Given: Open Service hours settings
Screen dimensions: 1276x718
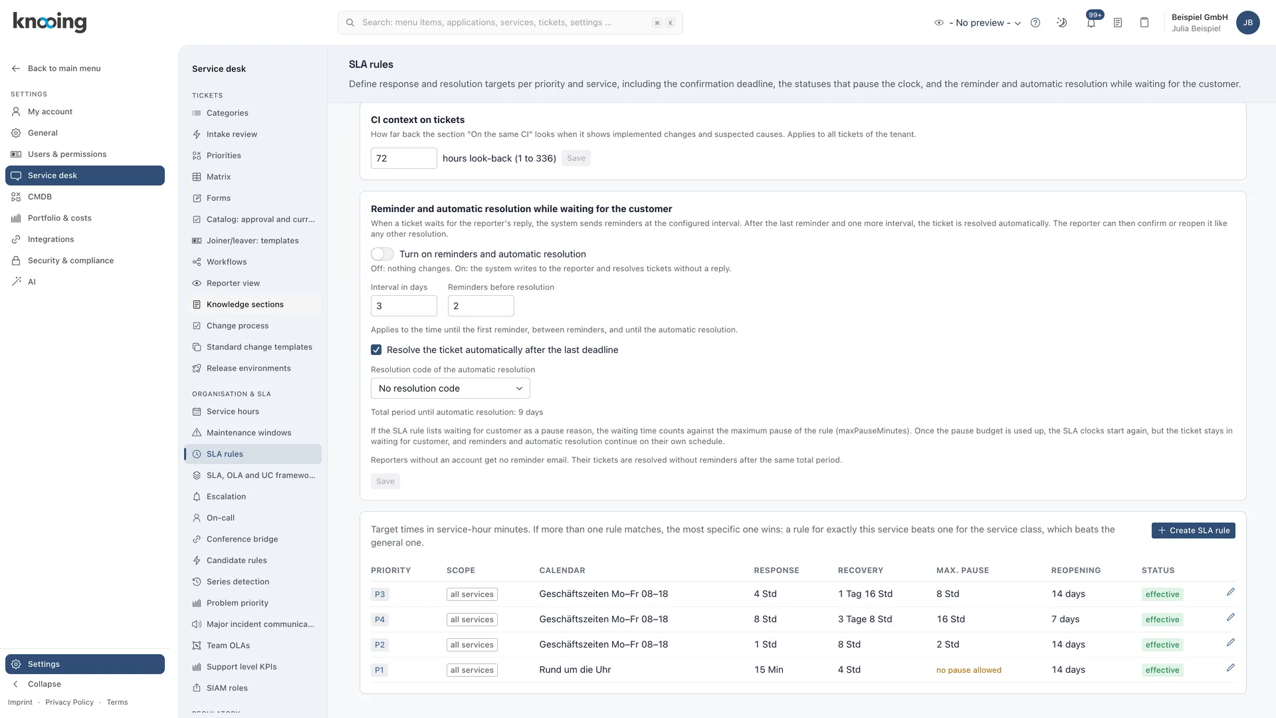Looking at the screenshot, I should (253, 412).
